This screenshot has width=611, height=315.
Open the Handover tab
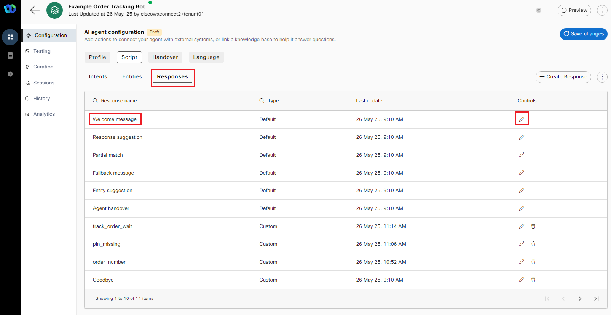coord(165,57)
